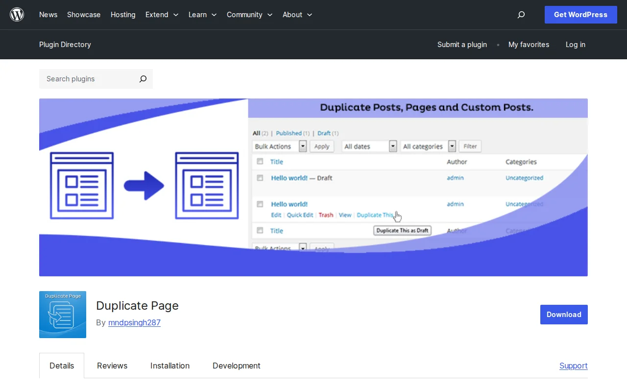The height and width of the screenshot is (392, 627).
Task: Open the Installation tab
Action: coord(169,366)
